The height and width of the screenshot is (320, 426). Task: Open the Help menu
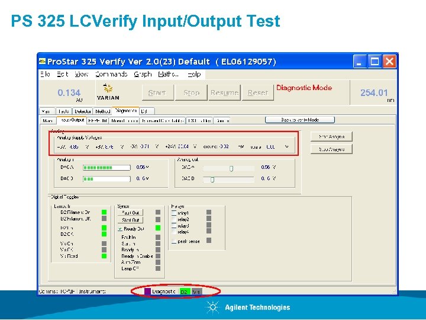pyautogui.click(x=194, y=74)
